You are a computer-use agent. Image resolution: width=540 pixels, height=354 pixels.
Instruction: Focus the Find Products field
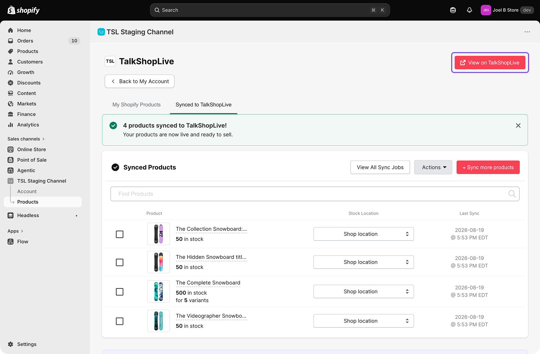pos(315,194)
